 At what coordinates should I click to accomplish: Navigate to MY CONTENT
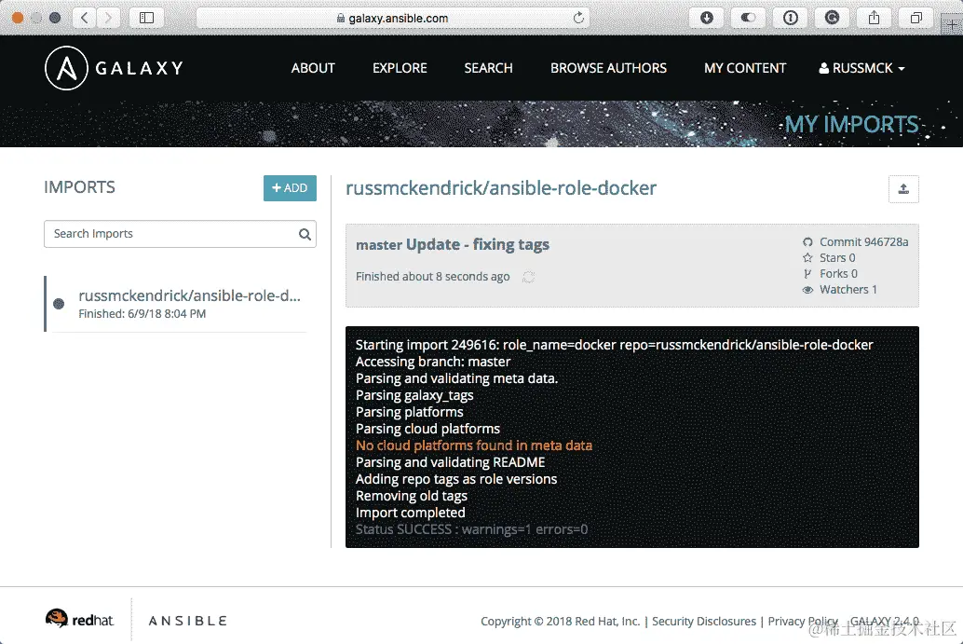pyautogui.click(x=745, y=68)
